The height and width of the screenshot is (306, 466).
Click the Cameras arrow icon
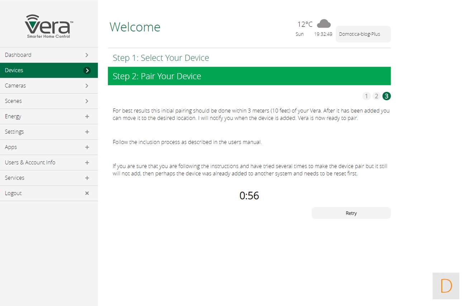click(x=87, y=86)
